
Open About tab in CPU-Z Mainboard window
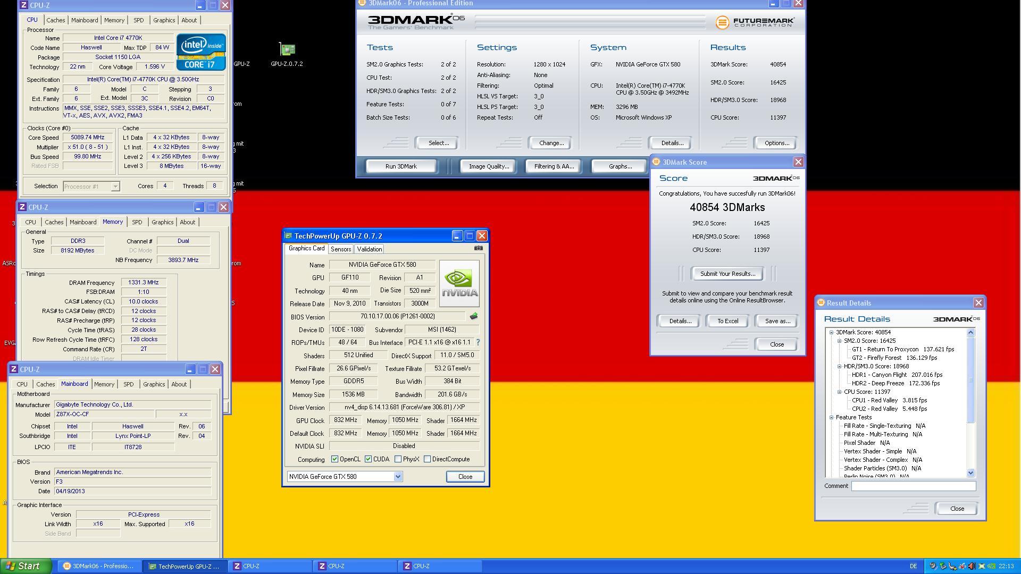coord(179,384)
